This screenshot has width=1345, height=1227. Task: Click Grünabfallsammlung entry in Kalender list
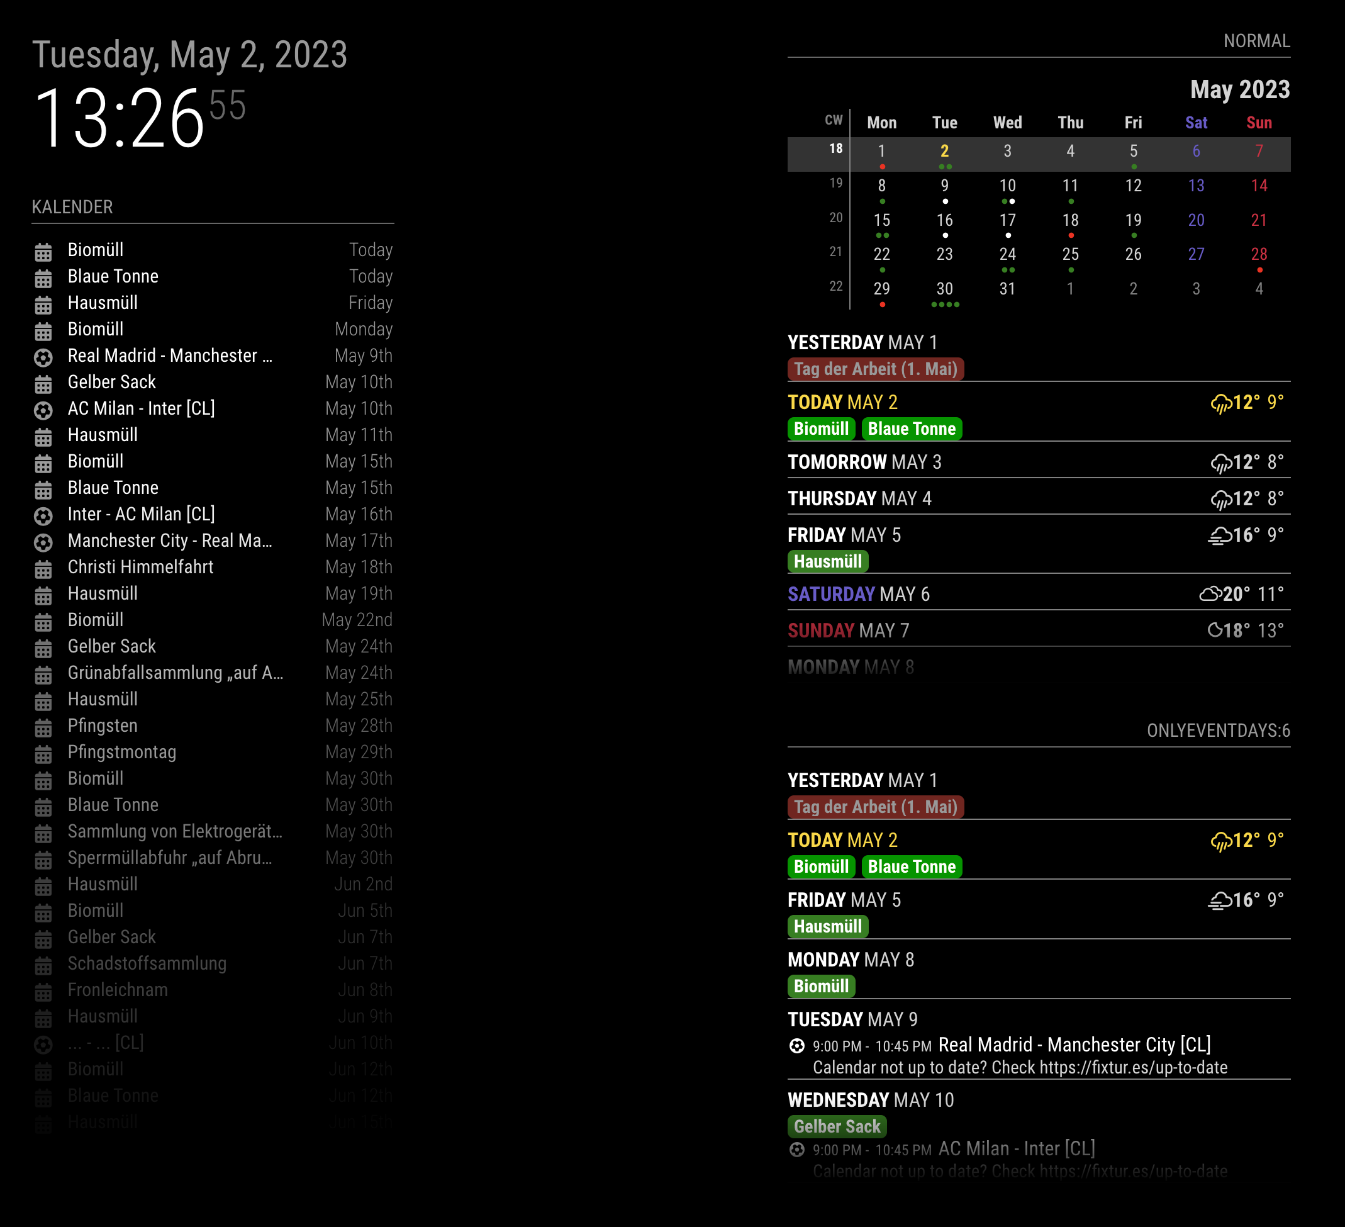[x=176, y=673]
